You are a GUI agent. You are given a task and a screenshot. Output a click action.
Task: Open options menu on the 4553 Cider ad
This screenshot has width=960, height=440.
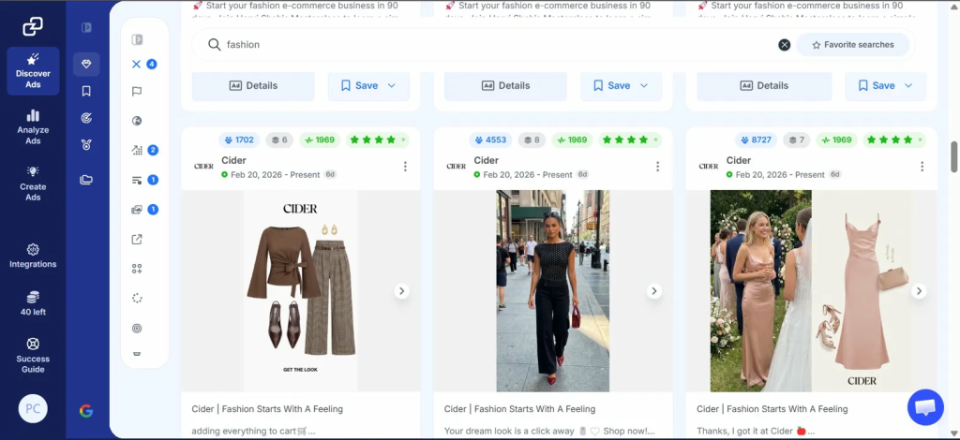pos(657,167)
